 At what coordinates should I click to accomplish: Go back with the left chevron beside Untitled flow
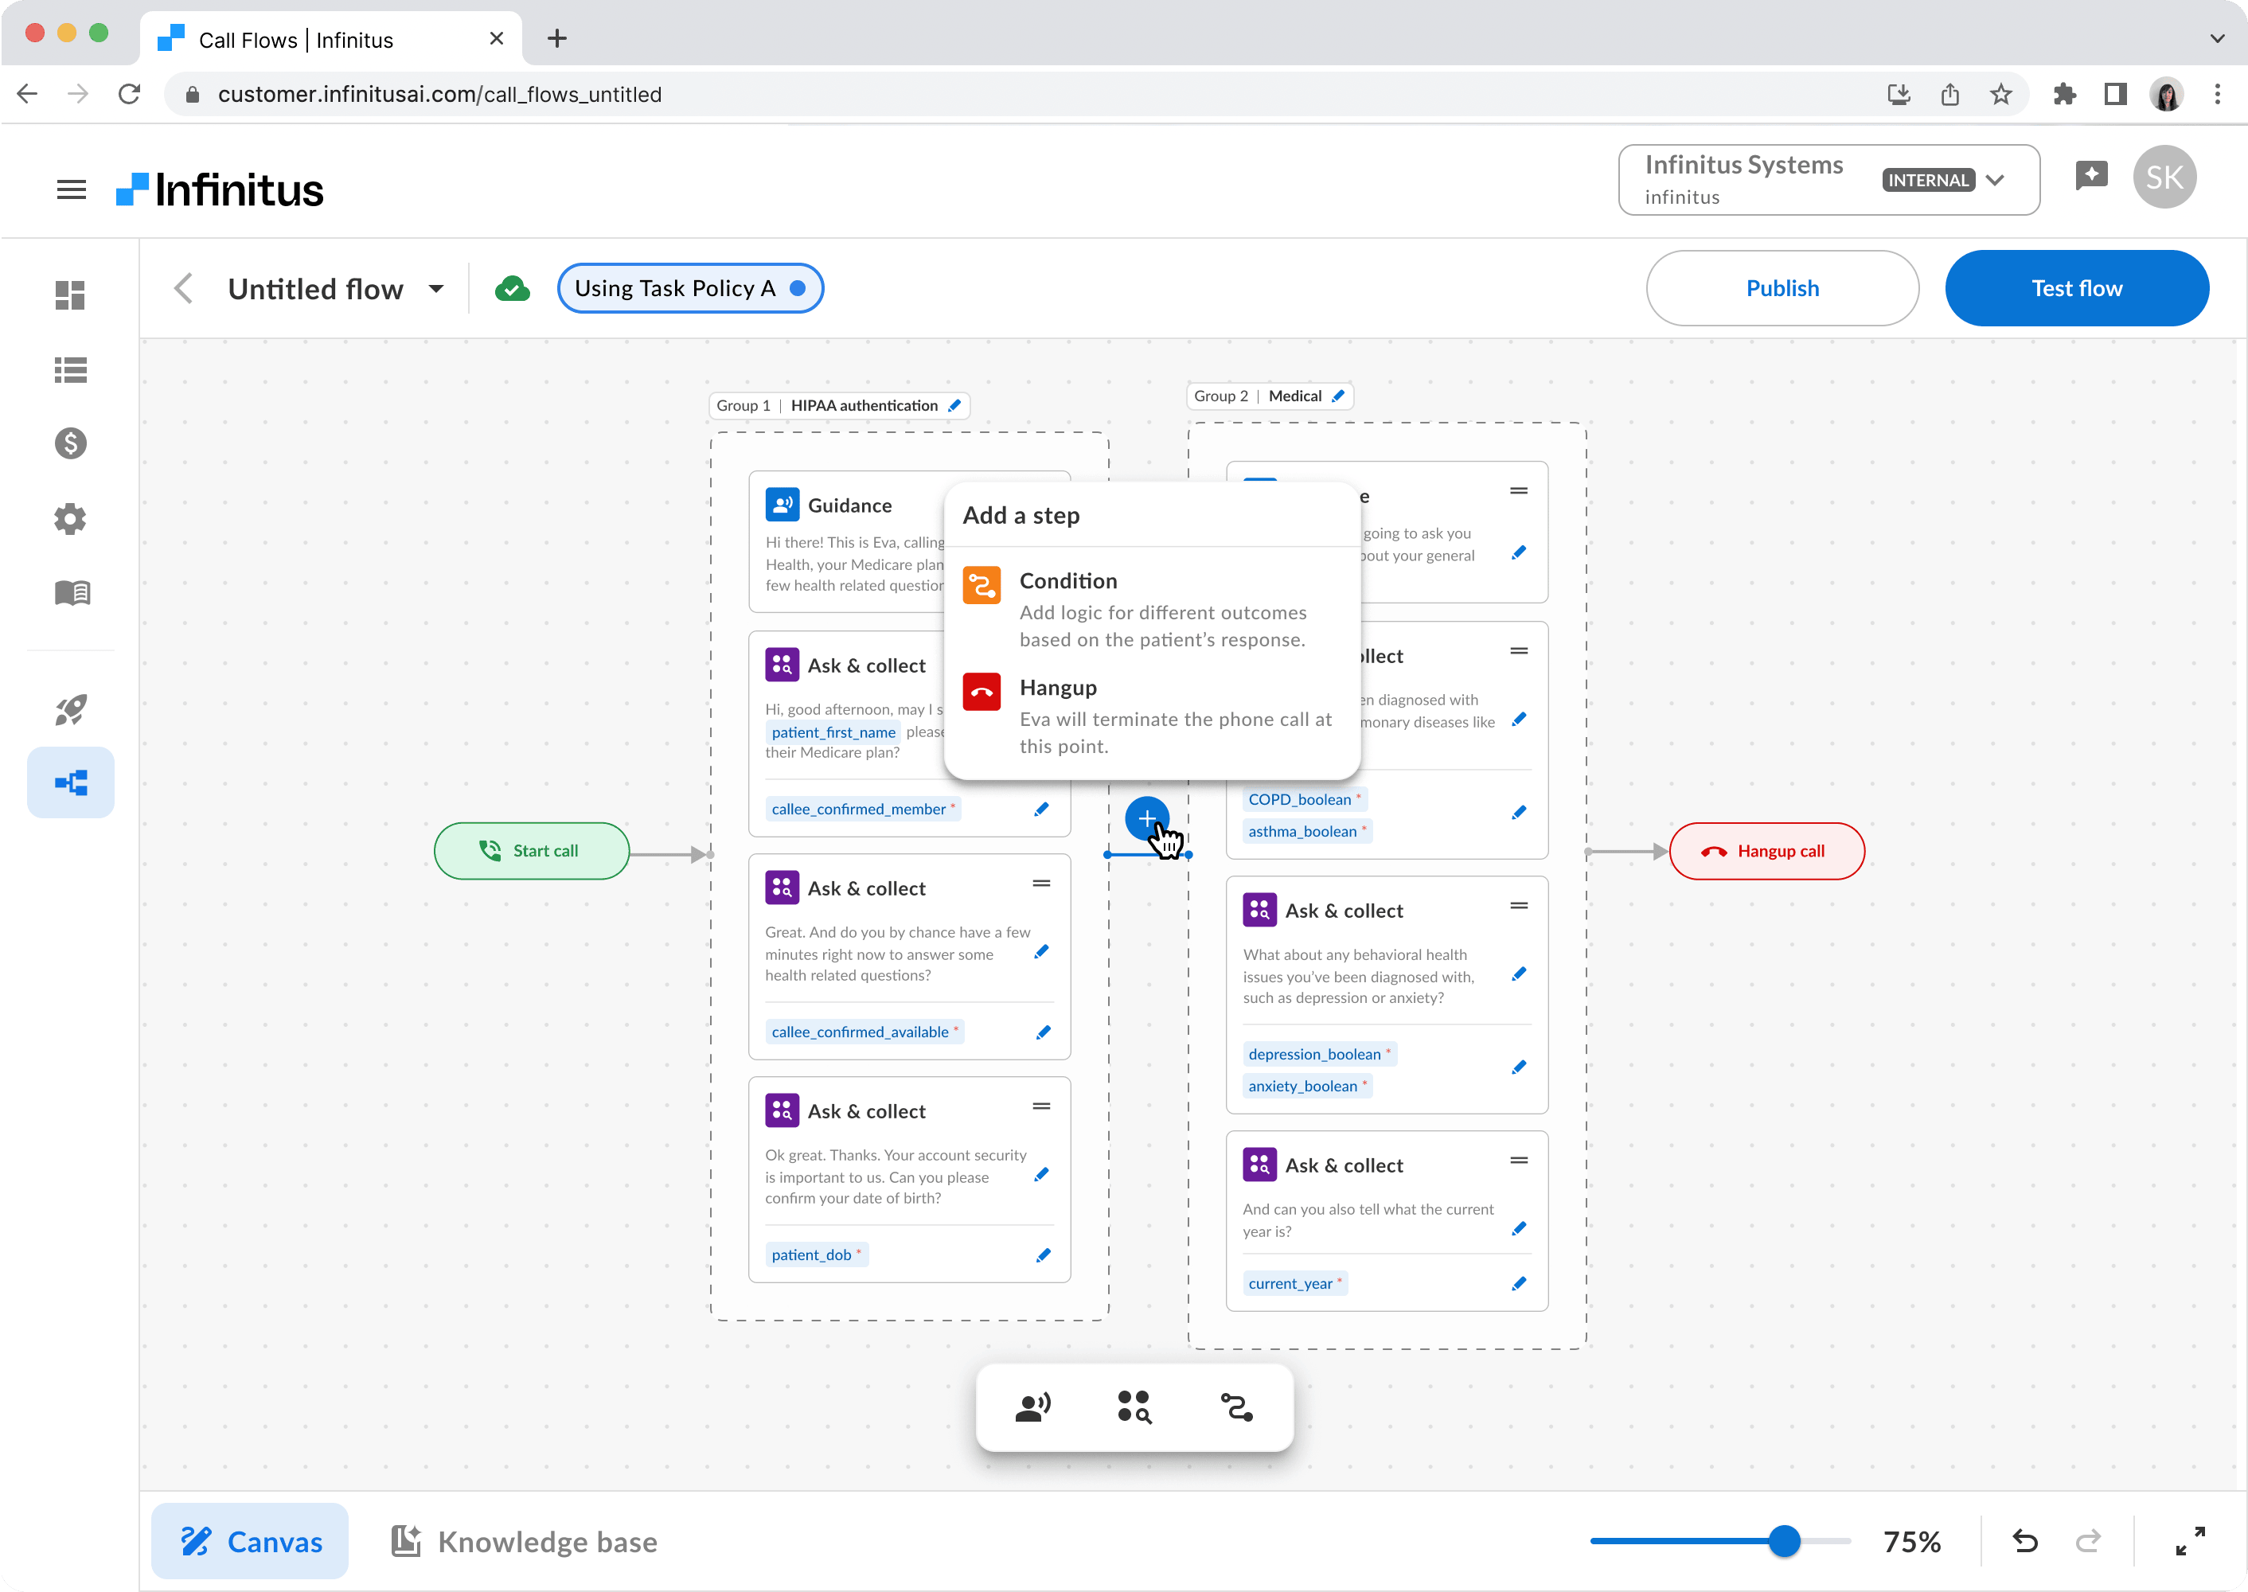(x=183, y=288)
